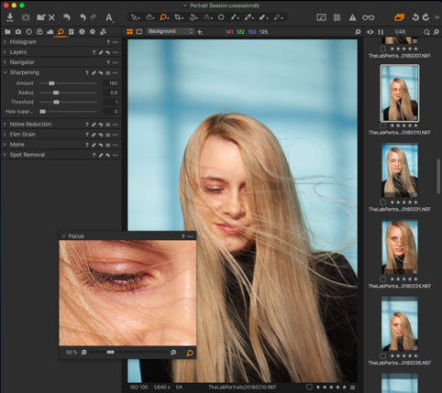Expand the Film Grain panel
442x393 pixels.
tap(5, 135)
